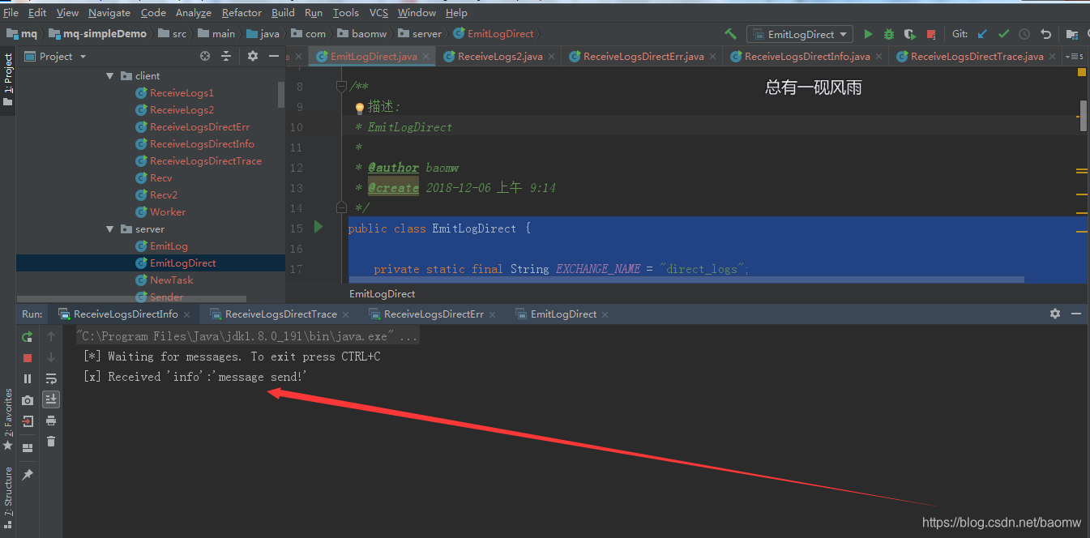Click run gutter arrow beside class declaration

point(318,227)
